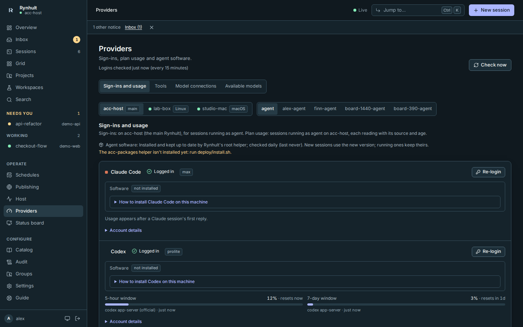Expand Claude Code Account details
The image size is (523, 327).
point(123,230)
